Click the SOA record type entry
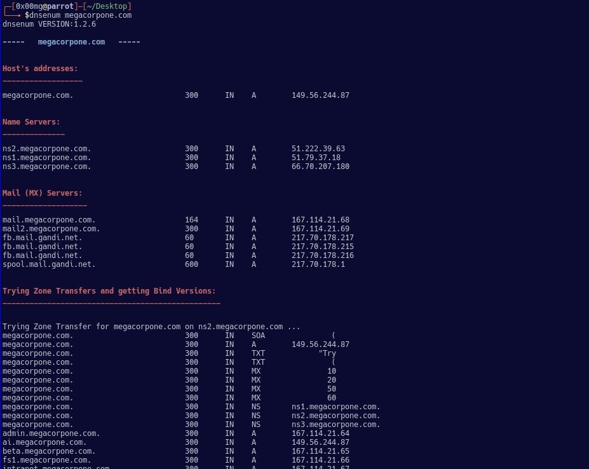 click(x=258, y=336)
